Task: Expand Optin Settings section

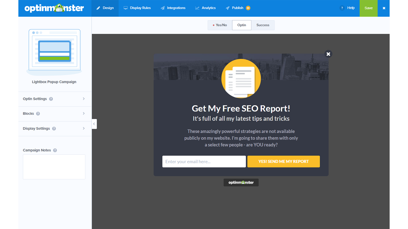Action: pos(55,99)
